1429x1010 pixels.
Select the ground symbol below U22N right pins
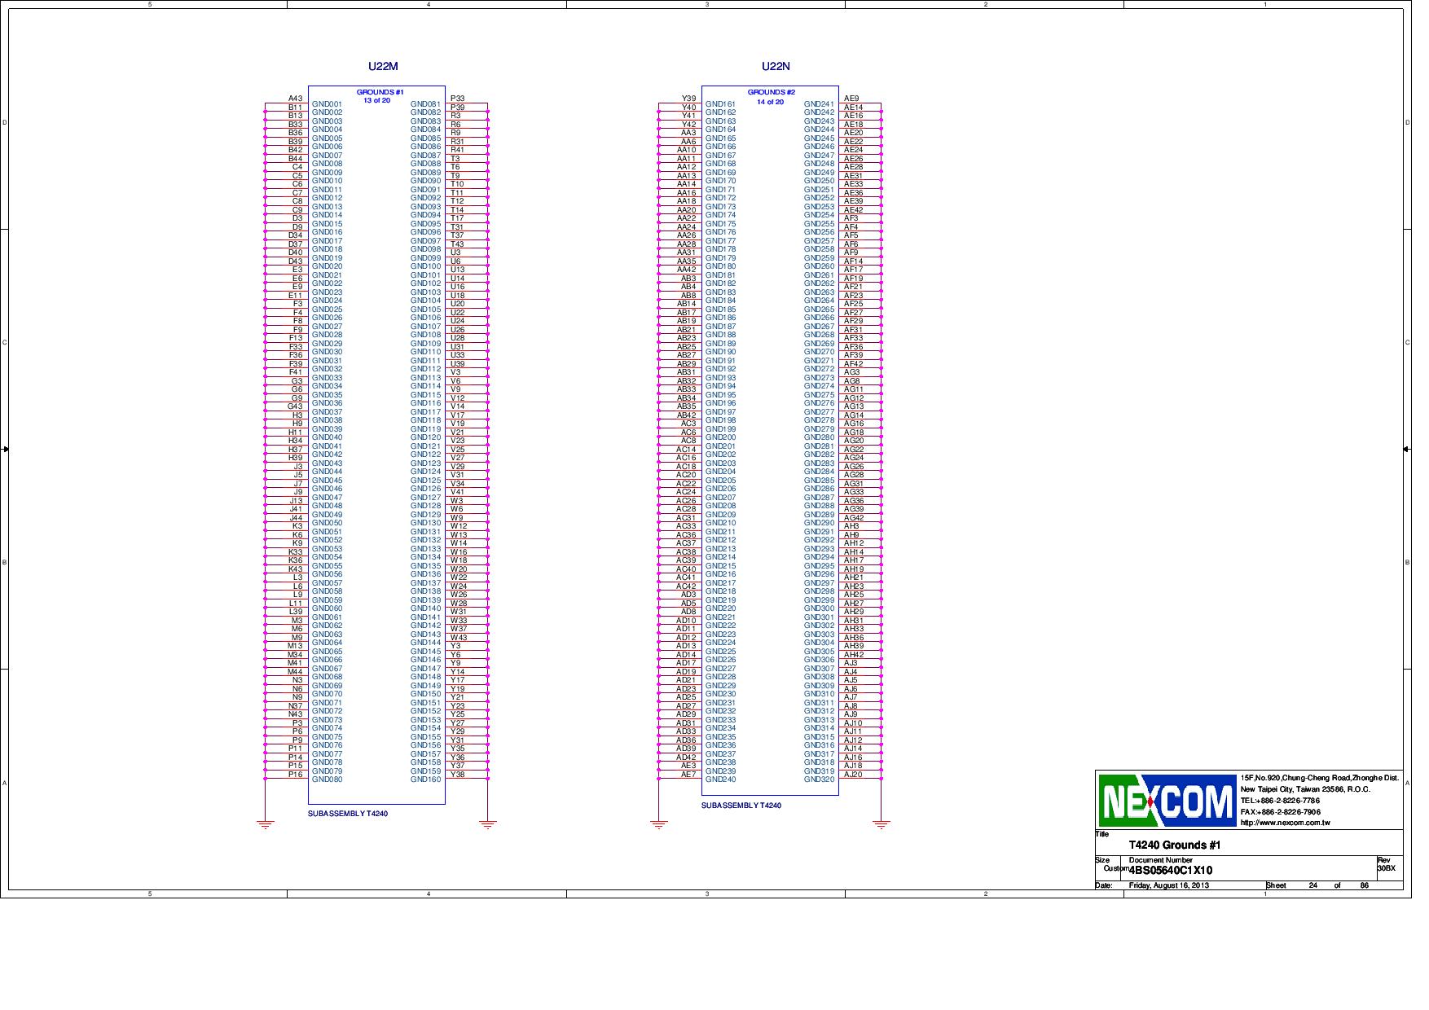point(879,825)
